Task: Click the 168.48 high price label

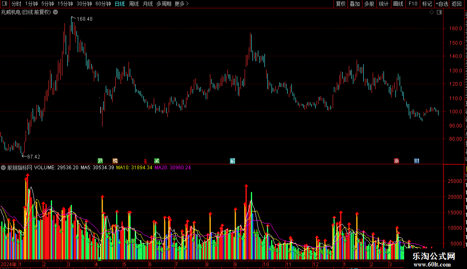Action: (85, 19)
